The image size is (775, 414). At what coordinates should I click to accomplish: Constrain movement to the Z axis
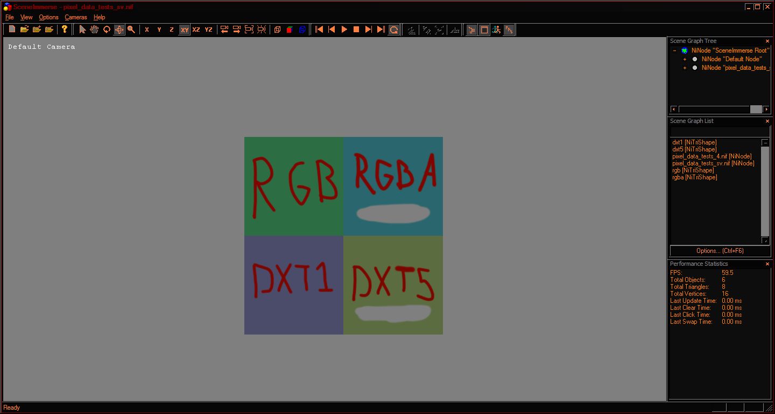(x=172, y=30)
